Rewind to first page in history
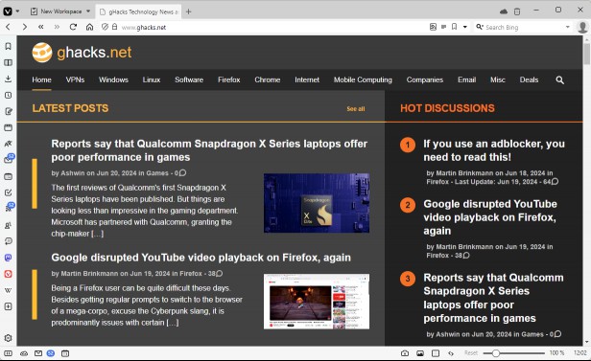 pos(40,27)
